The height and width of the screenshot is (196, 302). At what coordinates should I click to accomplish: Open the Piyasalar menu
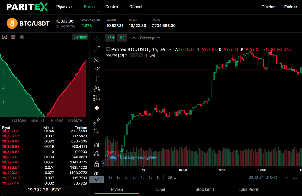click(65, 7)
